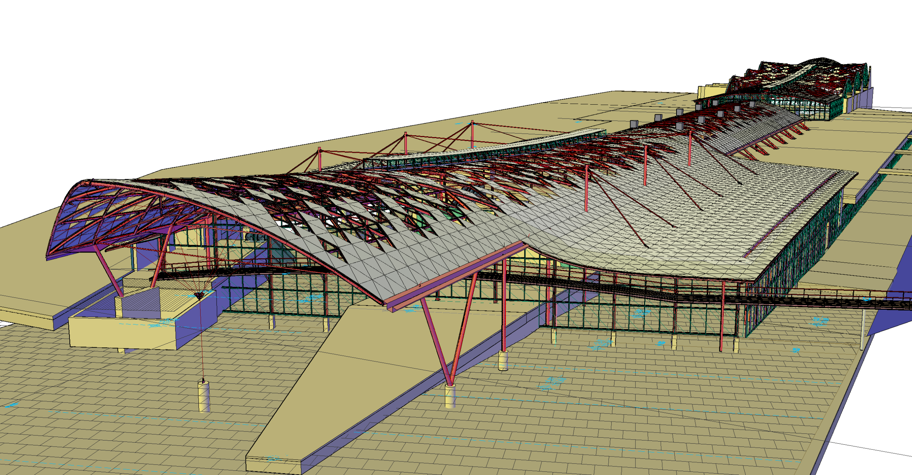Click the free-standing cylinder with the vertical cable

click(x=204, y=397)
